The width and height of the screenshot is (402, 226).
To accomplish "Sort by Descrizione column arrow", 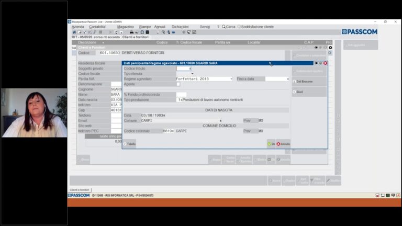I will pos(103,42).
